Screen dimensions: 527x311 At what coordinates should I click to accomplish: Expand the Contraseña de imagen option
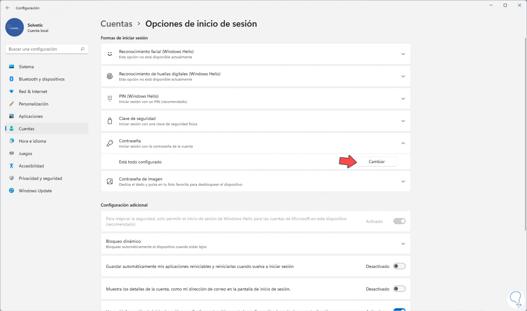coord(403,181)
